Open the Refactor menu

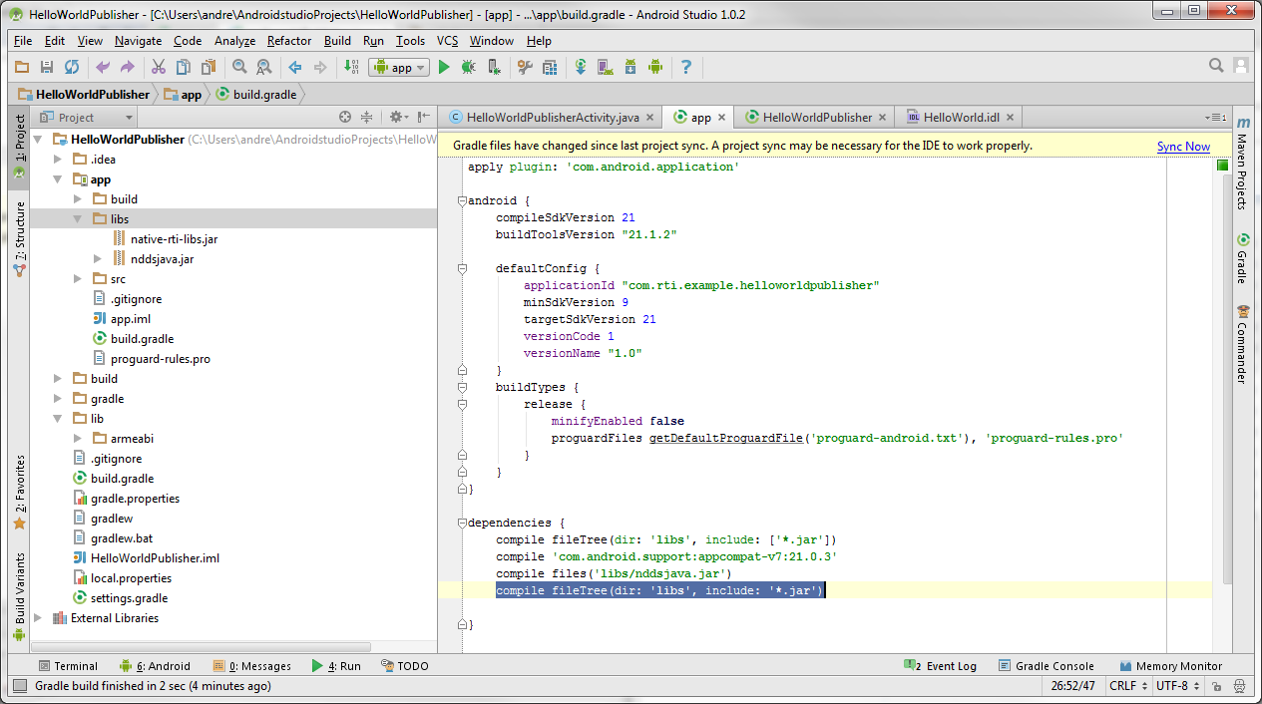point(289,41)
